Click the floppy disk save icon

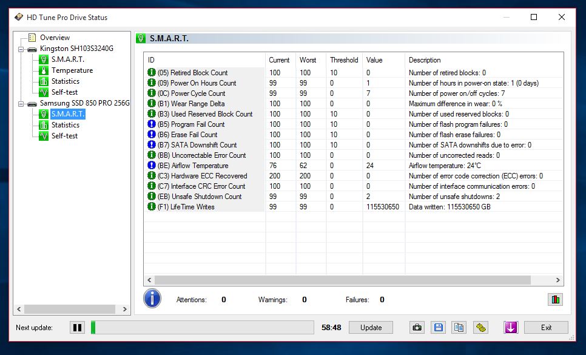coord(438,328)
